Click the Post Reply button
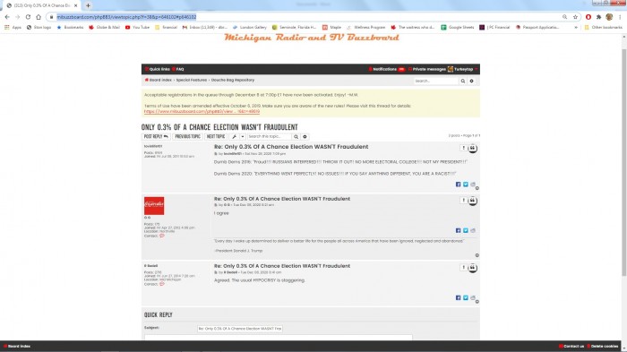Screen dimensions: 627x352 pos(156,137)
